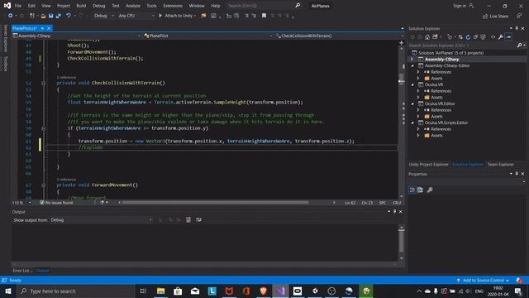This screenshot has height=298, width=529.
Task: Click the bookmark toolbar icon
Action: [x=264, y=16]
